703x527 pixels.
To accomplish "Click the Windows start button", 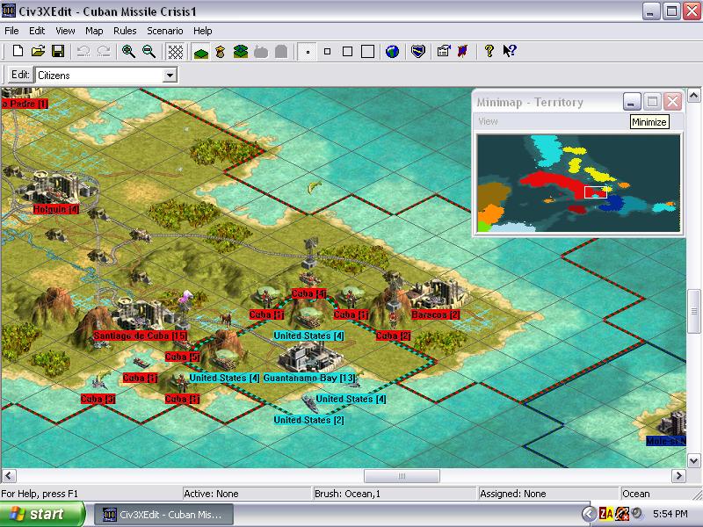I will (x=42, y=514).
